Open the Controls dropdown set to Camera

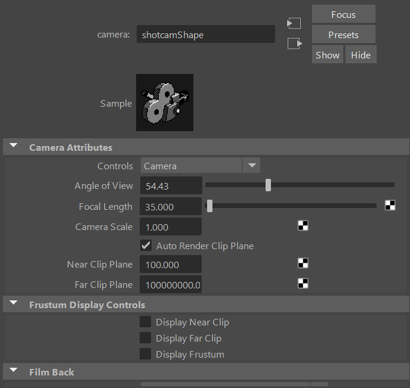[x=200, y=166]
